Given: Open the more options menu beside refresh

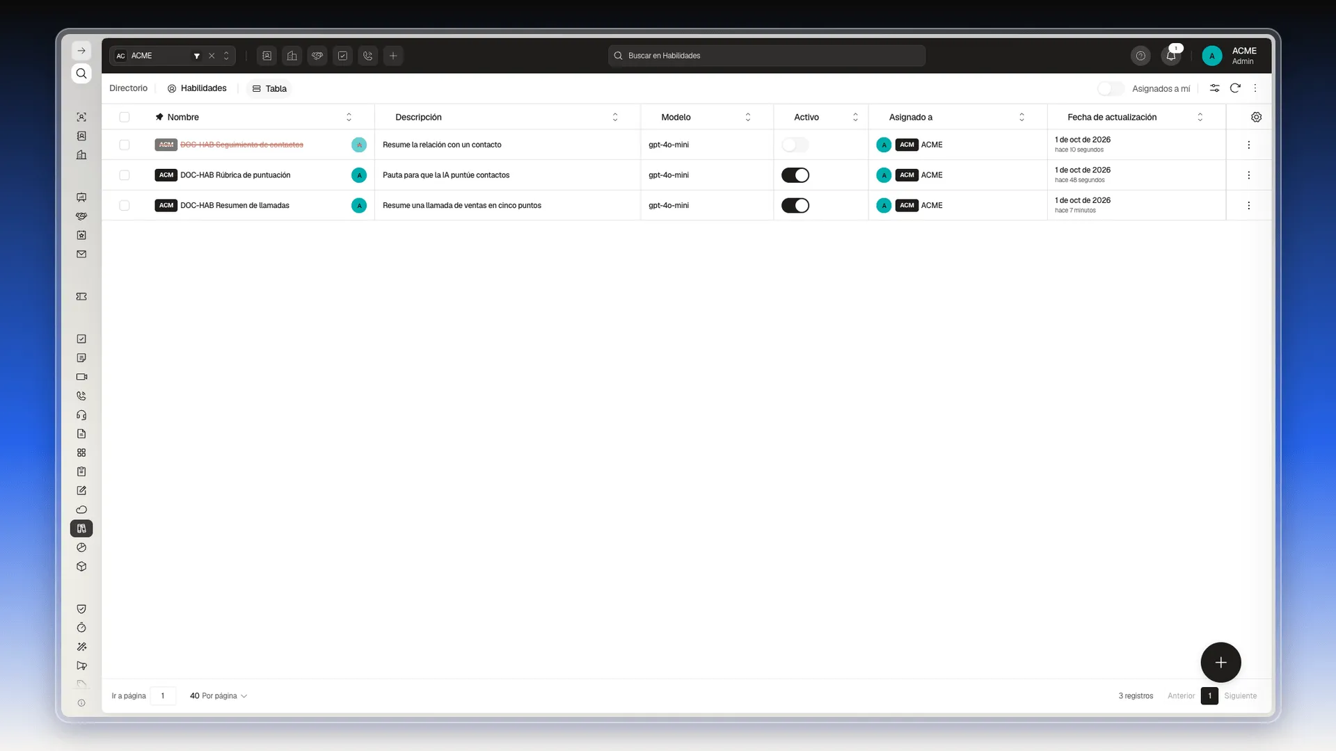Looking at the screenshot, I should click(1255, 88).
